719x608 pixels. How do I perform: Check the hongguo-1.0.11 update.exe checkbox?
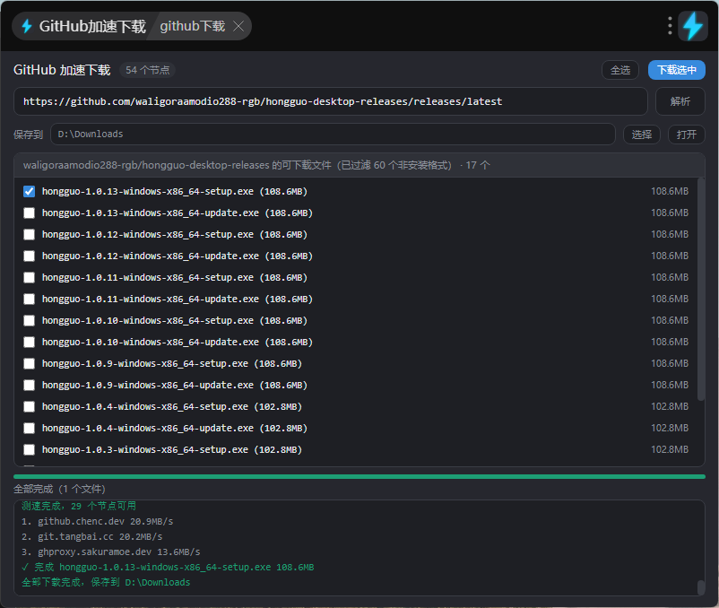tap(29, 299)
